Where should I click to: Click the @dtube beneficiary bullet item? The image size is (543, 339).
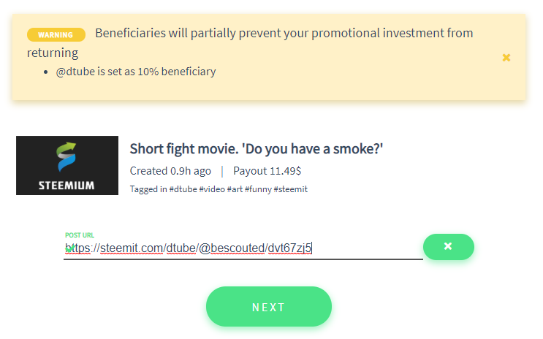136,72
